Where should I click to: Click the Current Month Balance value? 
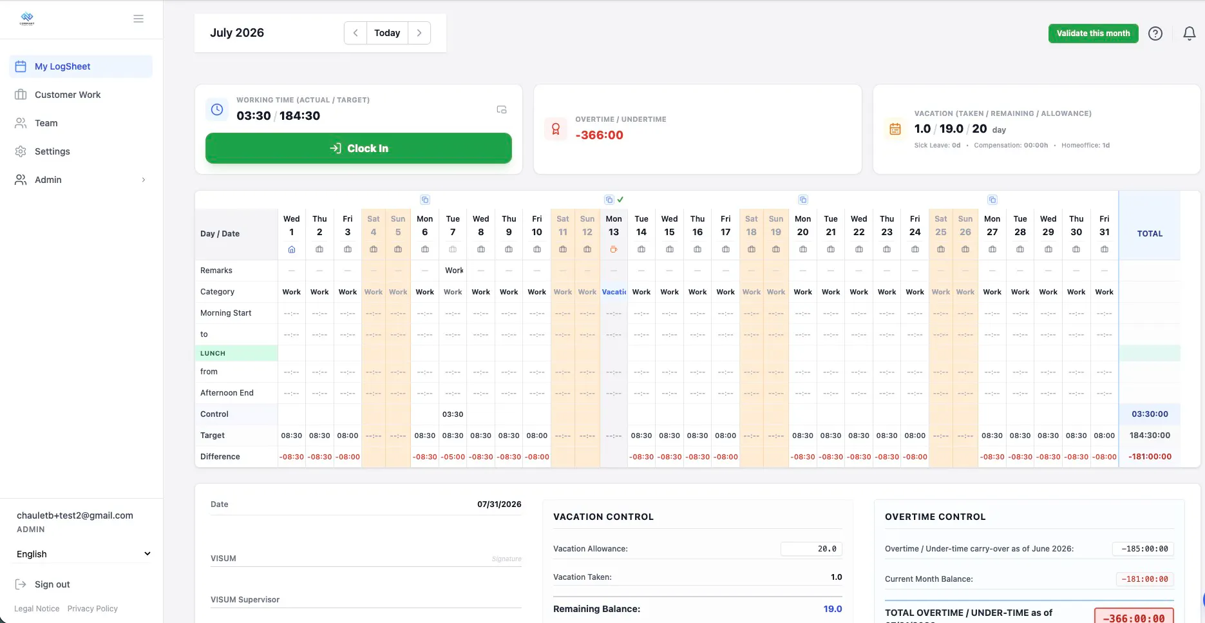pyautogui.click(x=1145, y=579)
